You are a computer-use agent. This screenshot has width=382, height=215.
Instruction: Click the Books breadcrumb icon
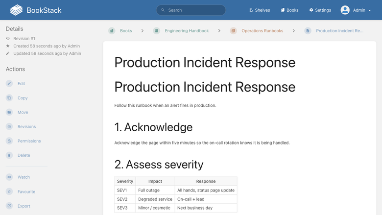tap(112, 31)
